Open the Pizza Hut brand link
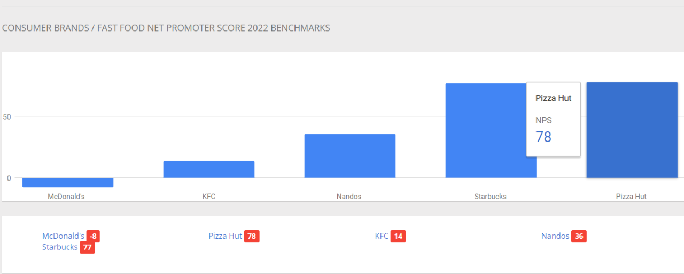The height and width of the screenshot is (274, 684). 226,236
